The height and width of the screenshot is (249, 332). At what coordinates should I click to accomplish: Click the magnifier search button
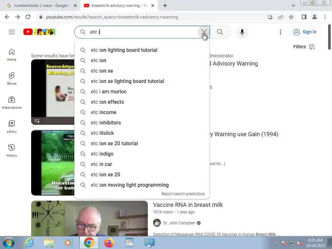[220, 32]
